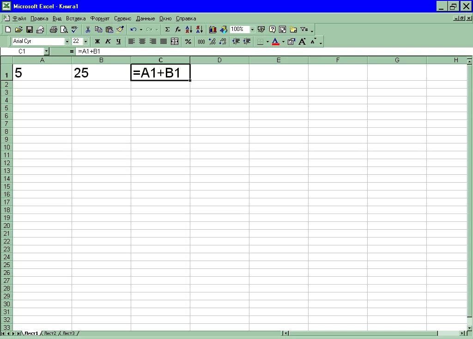Sort ascending with the A-Я icon

tap(188, 29)
